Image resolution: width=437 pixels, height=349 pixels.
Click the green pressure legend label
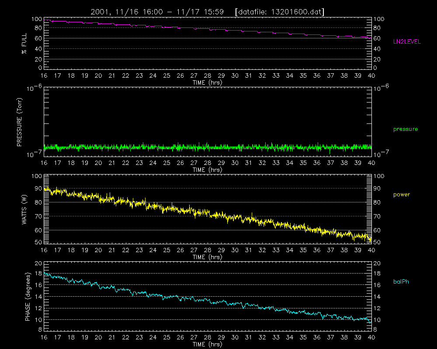coord(406,129)
